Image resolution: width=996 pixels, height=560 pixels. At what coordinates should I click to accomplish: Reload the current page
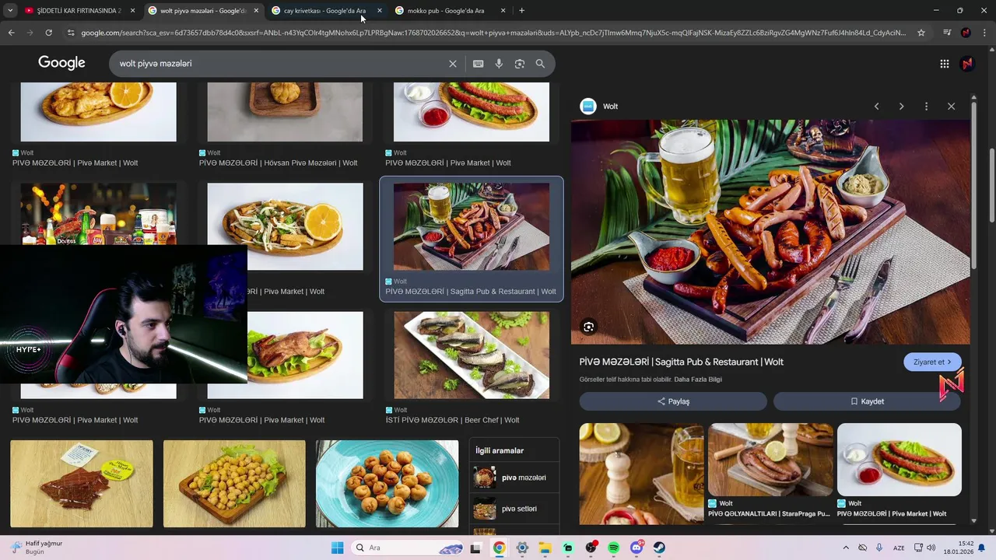[x=48, y=33]
